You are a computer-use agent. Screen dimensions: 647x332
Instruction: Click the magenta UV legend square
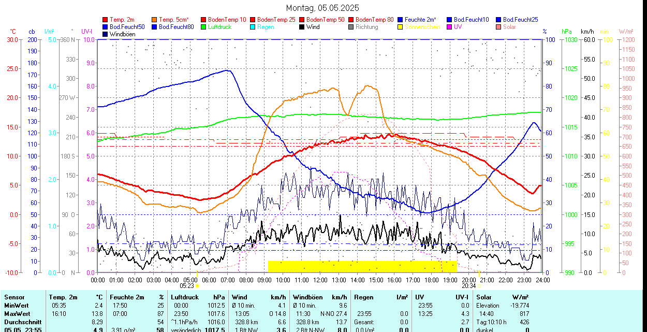tap(450, 27)
